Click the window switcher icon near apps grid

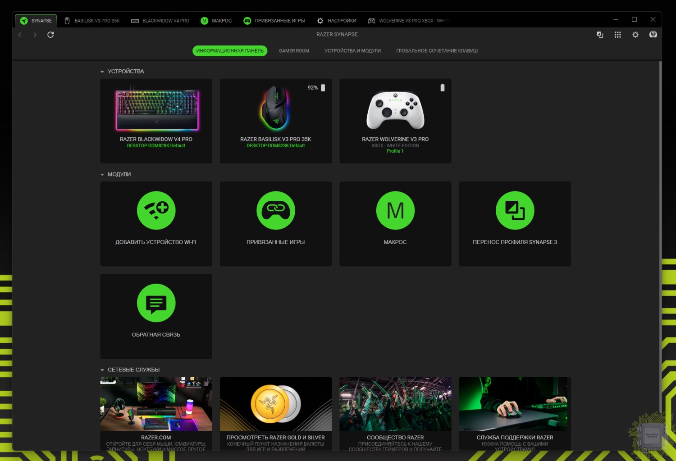(x=600, y=35)
